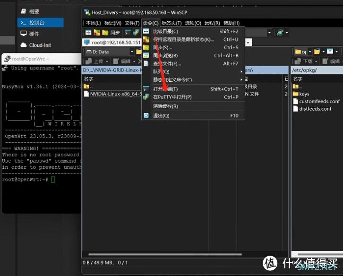Click the exit power icon in command menu

click(x=146, y=115)
